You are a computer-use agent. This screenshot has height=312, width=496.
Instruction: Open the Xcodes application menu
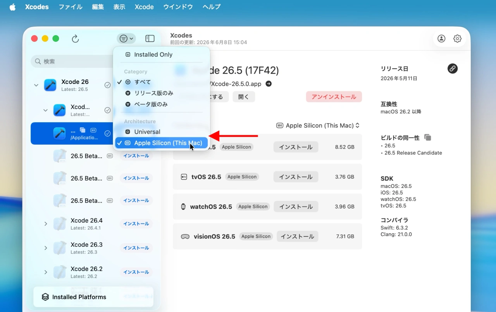pyautogui.click(x=37, y=7)
